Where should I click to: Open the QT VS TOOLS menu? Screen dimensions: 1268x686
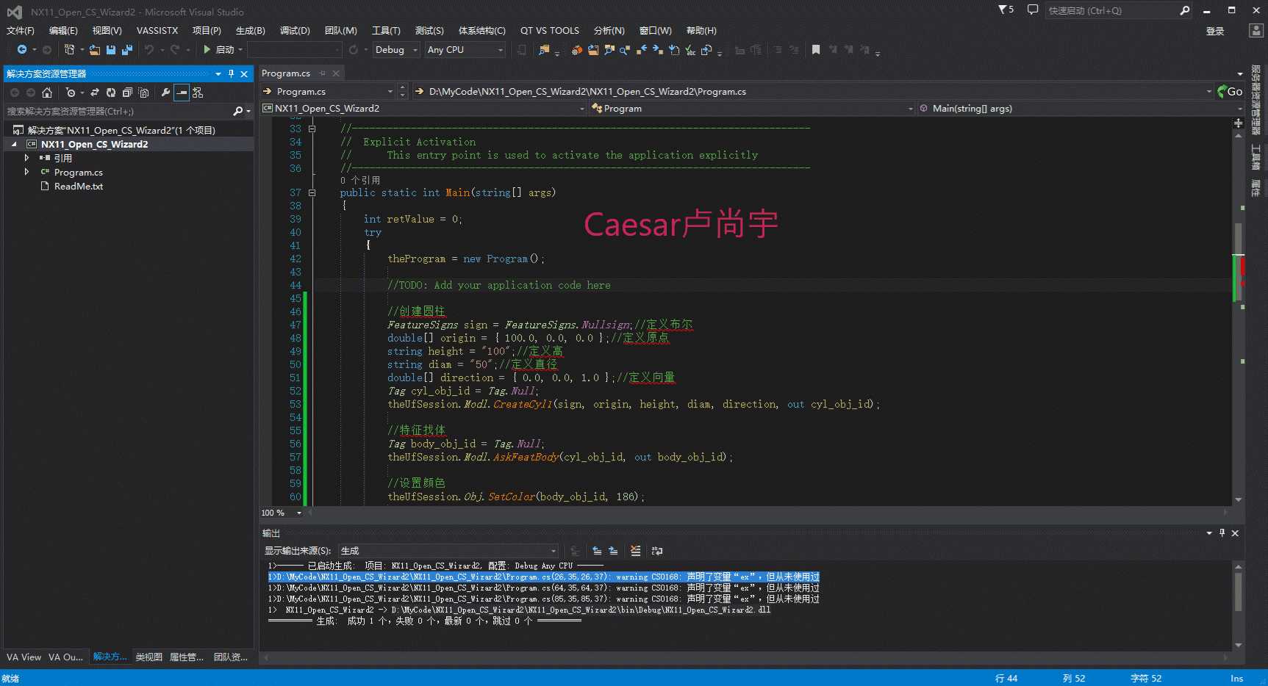(x=550, y=30)
